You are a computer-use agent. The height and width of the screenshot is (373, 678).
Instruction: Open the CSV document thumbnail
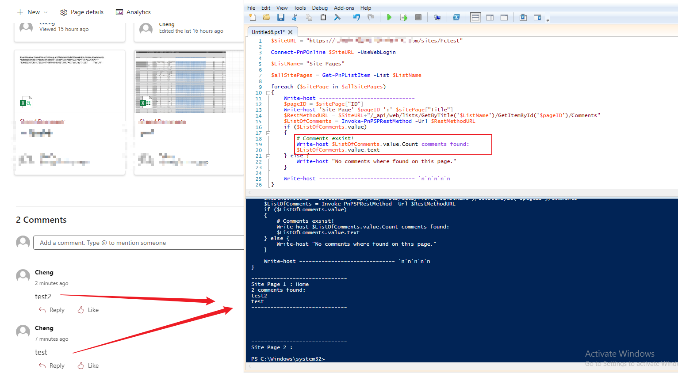click(69, 82)
